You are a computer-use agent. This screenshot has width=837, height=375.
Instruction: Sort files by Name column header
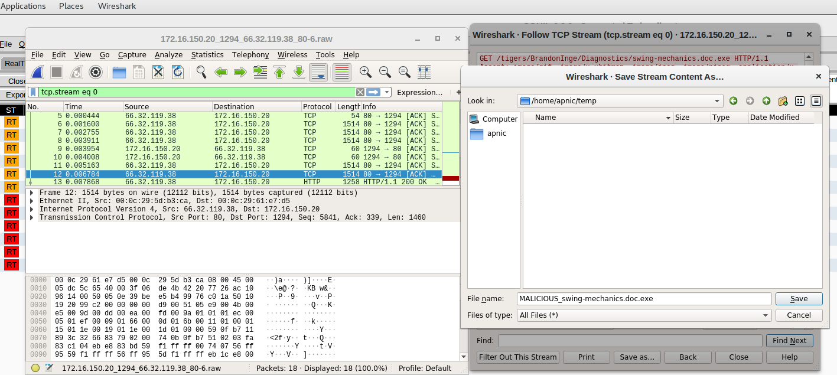(598, 118)
